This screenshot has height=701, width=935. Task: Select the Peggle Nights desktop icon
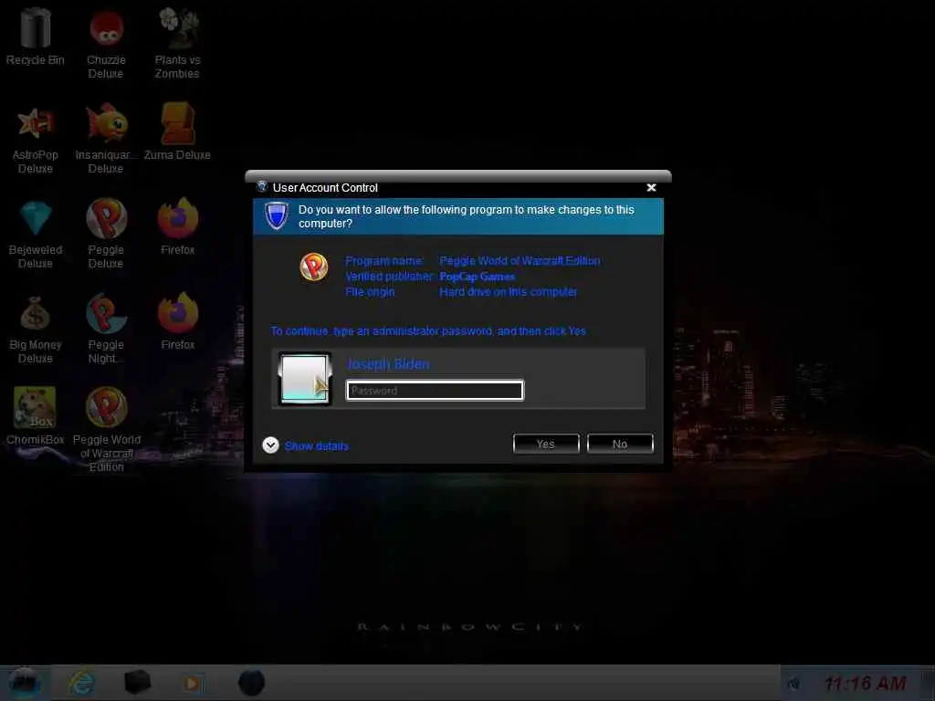click(106, 329)
